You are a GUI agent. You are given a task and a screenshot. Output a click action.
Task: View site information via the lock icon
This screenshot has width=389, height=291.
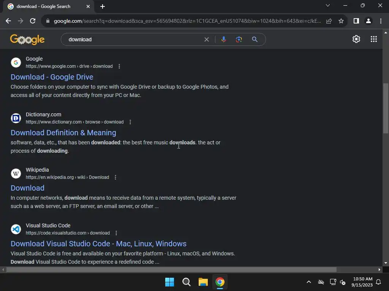[x=48, y=21]
